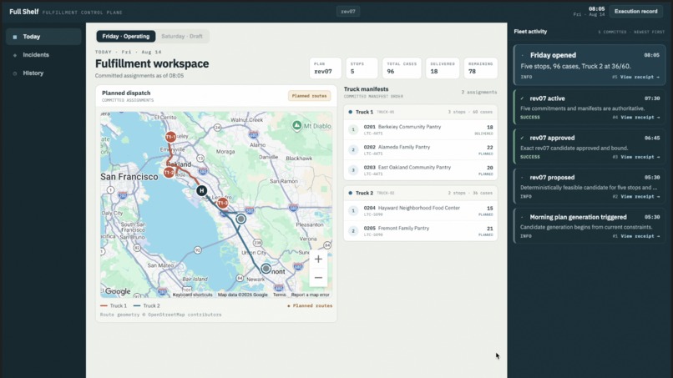Viewport: 673px width, 378px height.
Task: Click the T1-3 stop marker on map
Action: [222, 203]
